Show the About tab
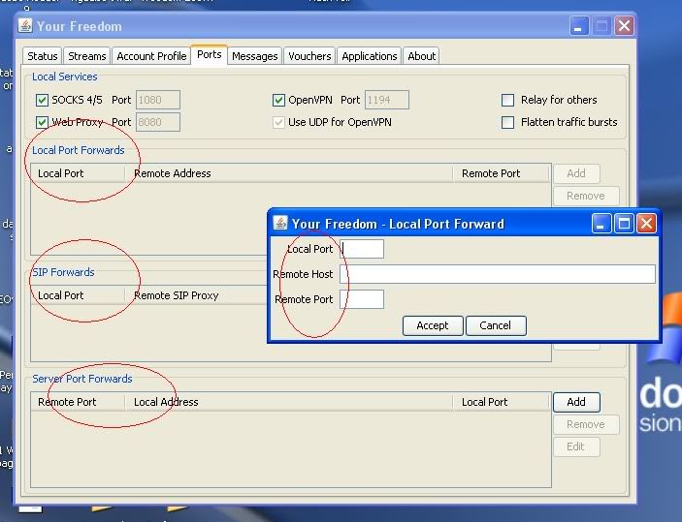The height and width of the screenshot is (522, 682). click(x=421, y=56)
